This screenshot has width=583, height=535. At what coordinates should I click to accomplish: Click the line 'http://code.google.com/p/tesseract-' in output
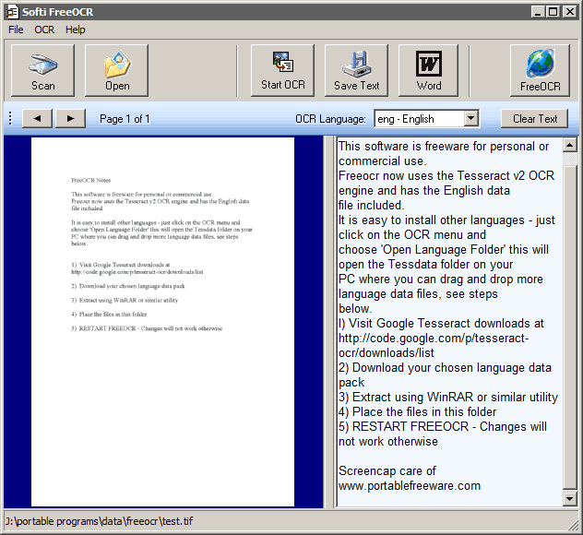click(x=434, y=339)
